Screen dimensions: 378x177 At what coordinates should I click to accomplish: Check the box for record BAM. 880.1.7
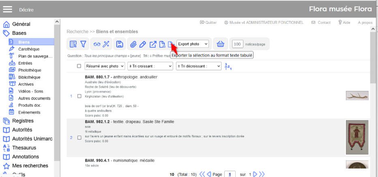79,96
